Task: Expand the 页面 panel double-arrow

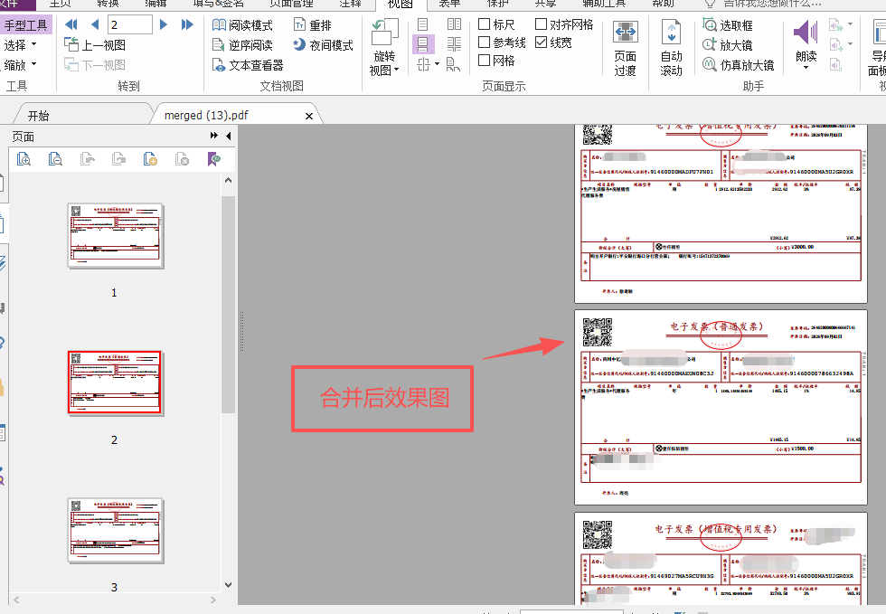Action: point(213,136)
